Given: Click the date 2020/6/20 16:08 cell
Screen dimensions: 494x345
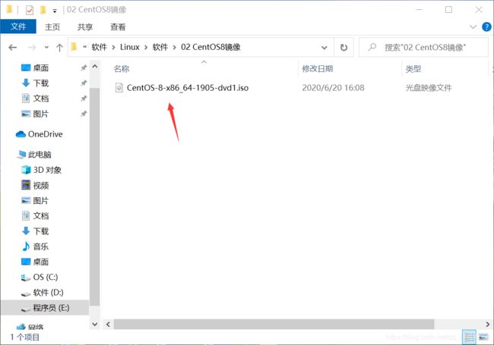Looking at the screenshot, I should tap(333, 88).
